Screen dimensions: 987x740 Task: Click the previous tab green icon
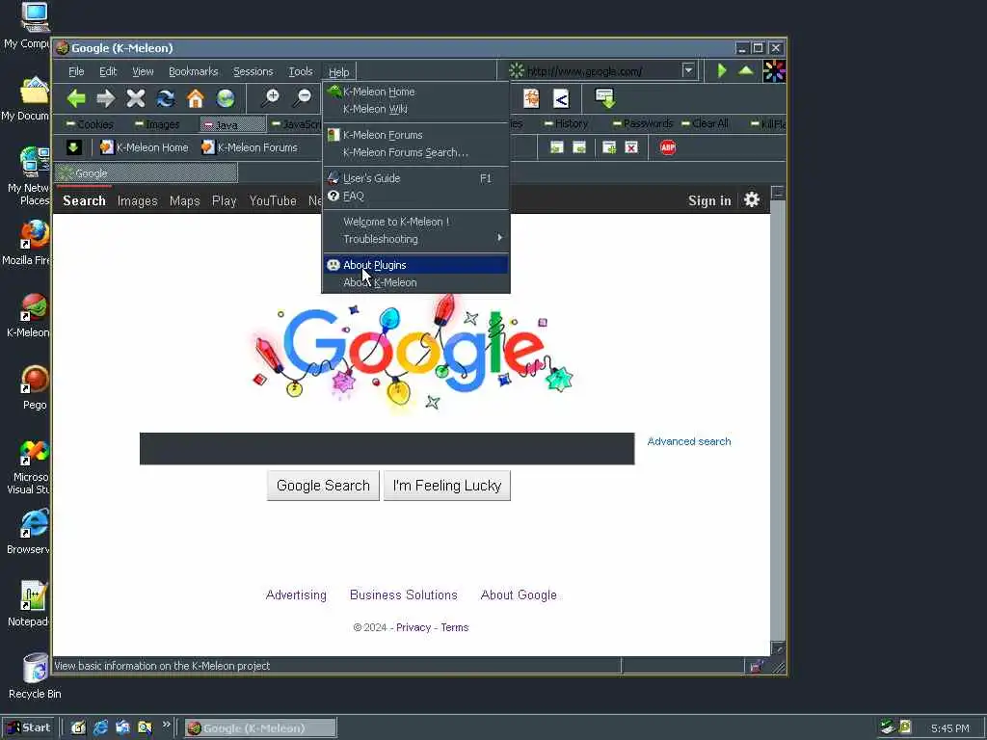(x=556, y=147)
